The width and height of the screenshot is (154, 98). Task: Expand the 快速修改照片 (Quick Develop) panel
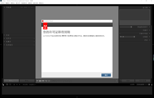point(150,27)
